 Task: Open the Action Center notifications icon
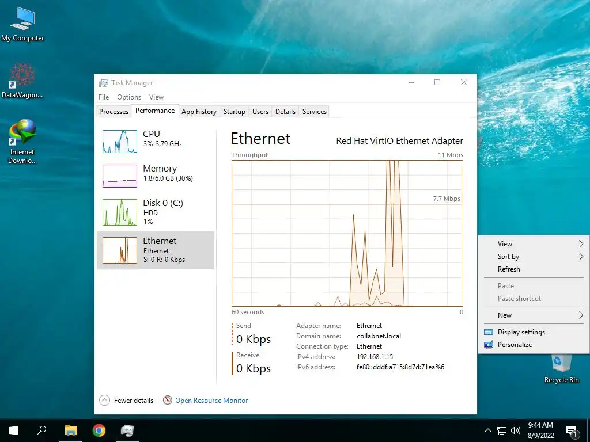572,432
